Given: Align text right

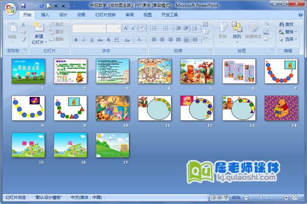Looking at the screenshot, I should (170, 40).
